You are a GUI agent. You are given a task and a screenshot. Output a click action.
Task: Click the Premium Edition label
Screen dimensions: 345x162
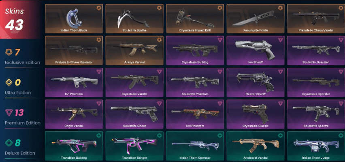pos(22,123)
